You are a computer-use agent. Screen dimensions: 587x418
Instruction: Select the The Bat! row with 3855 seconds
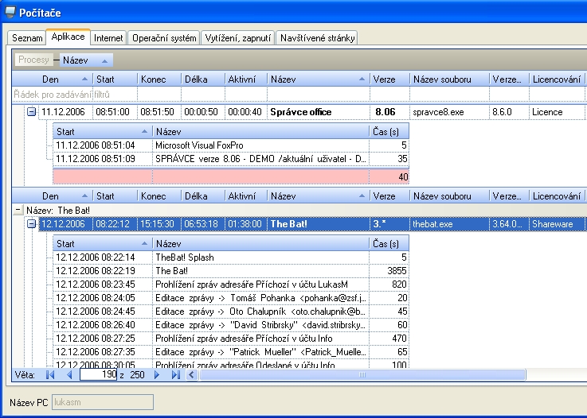click(231, 271)
